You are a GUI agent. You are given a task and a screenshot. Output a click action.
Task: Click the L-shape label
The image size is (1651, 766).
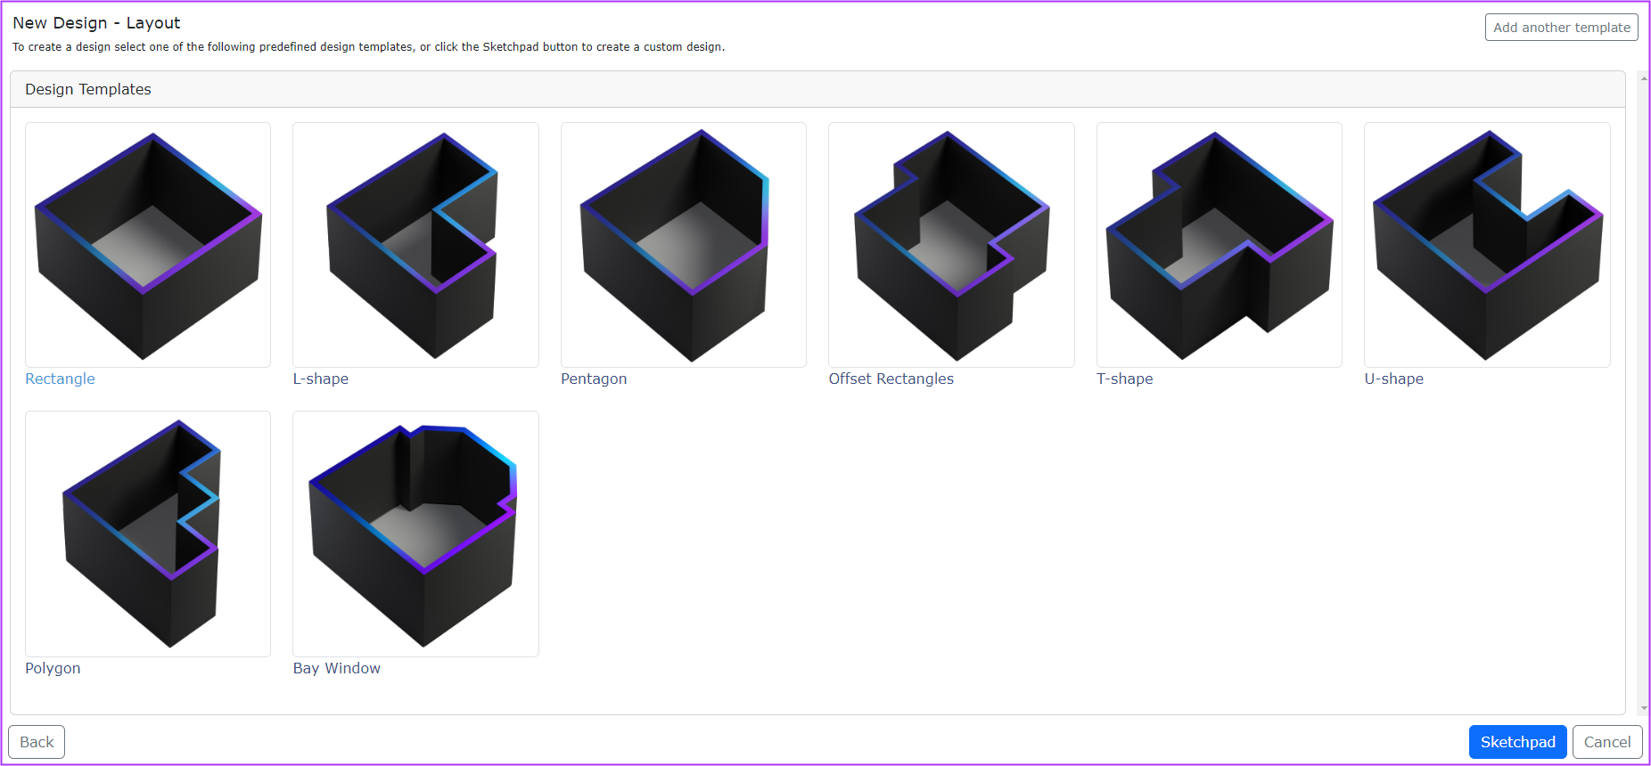(321, 379)
